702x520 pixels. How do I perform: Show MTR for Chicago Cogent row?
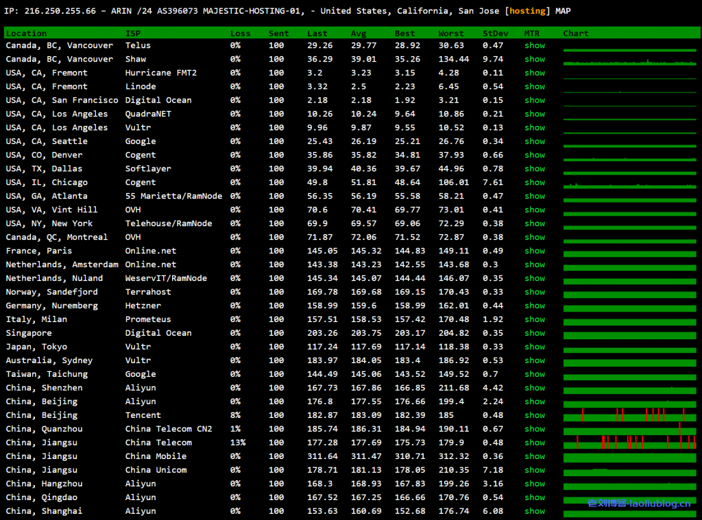[x=534, y=182]
